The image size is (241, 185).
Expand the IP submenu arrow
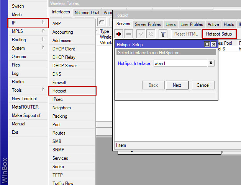pyautogui.click(x=43, y=23)
